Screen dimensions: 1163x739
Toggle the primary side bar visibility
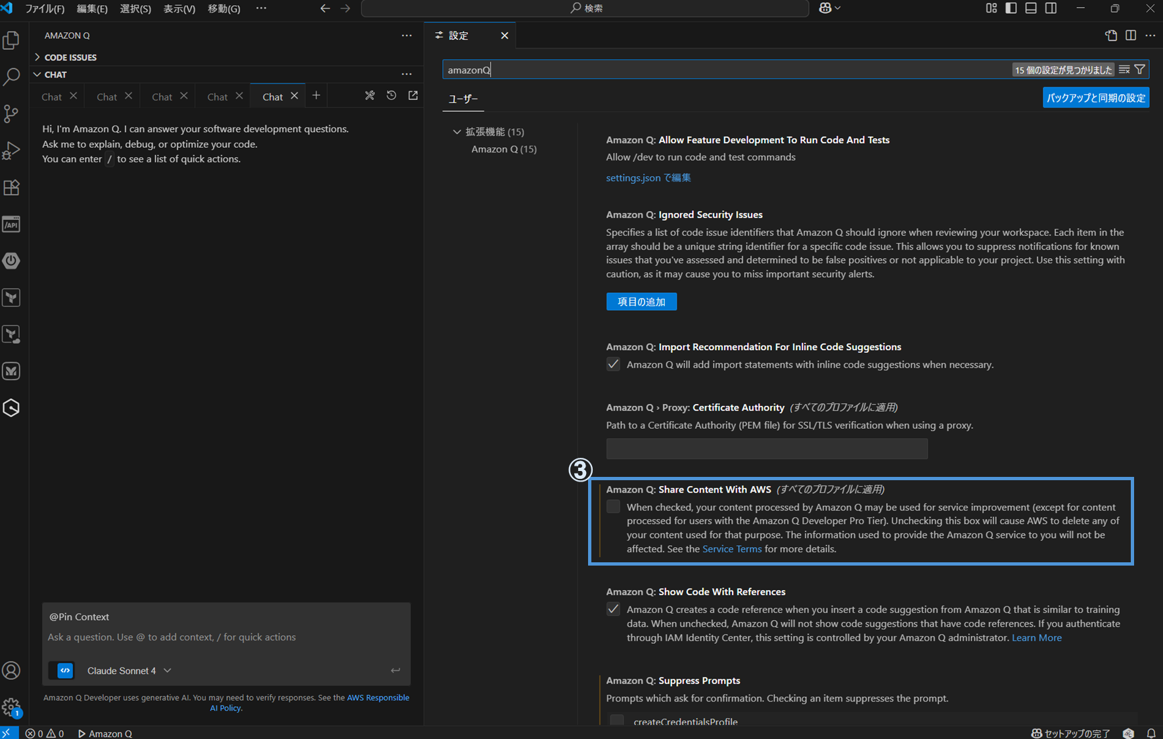(x=1011, y=9)
